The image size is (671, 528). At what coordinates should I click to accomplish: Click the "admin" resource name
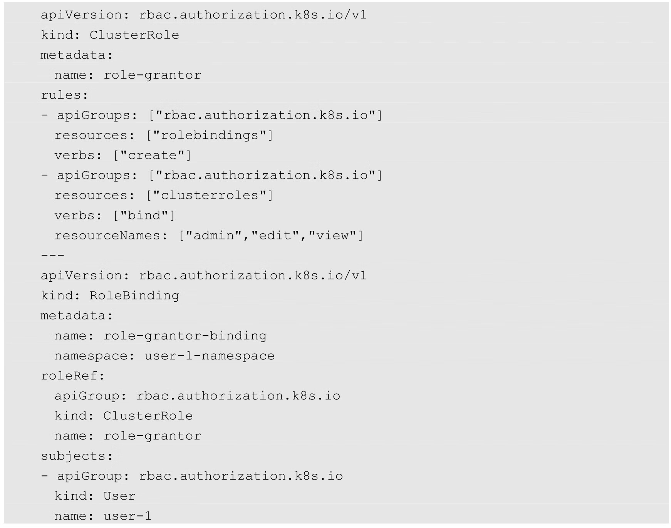pos(214,236)
